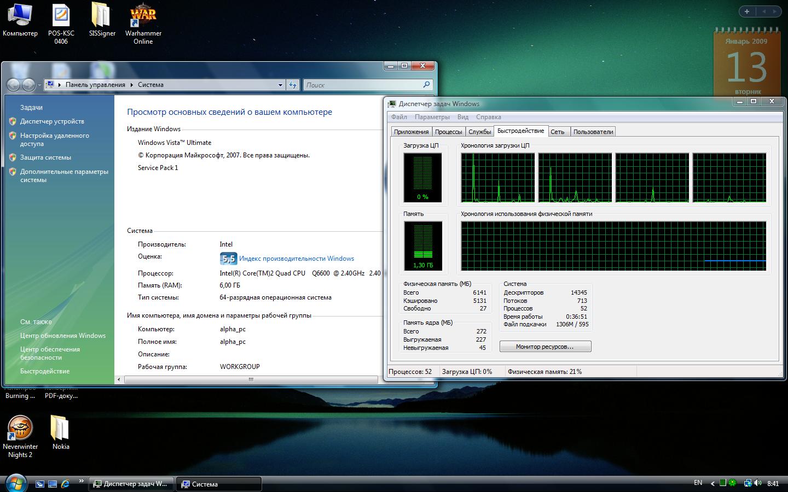Open the SISSigner folder icon
788x492 pixels.
[102, 16]
